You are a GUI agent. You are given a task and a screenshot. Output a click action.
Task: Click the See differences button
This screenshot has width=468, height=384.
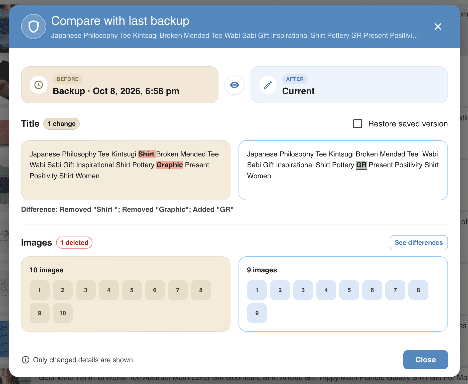(x=419, y=243)
